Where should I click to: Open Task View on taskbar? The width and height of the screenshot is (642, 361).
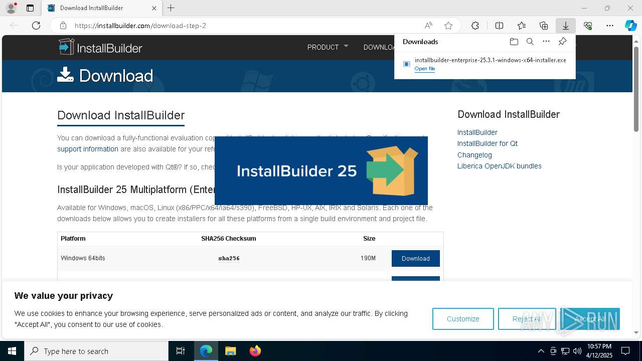pyautogui.click(x=181, y=351)
